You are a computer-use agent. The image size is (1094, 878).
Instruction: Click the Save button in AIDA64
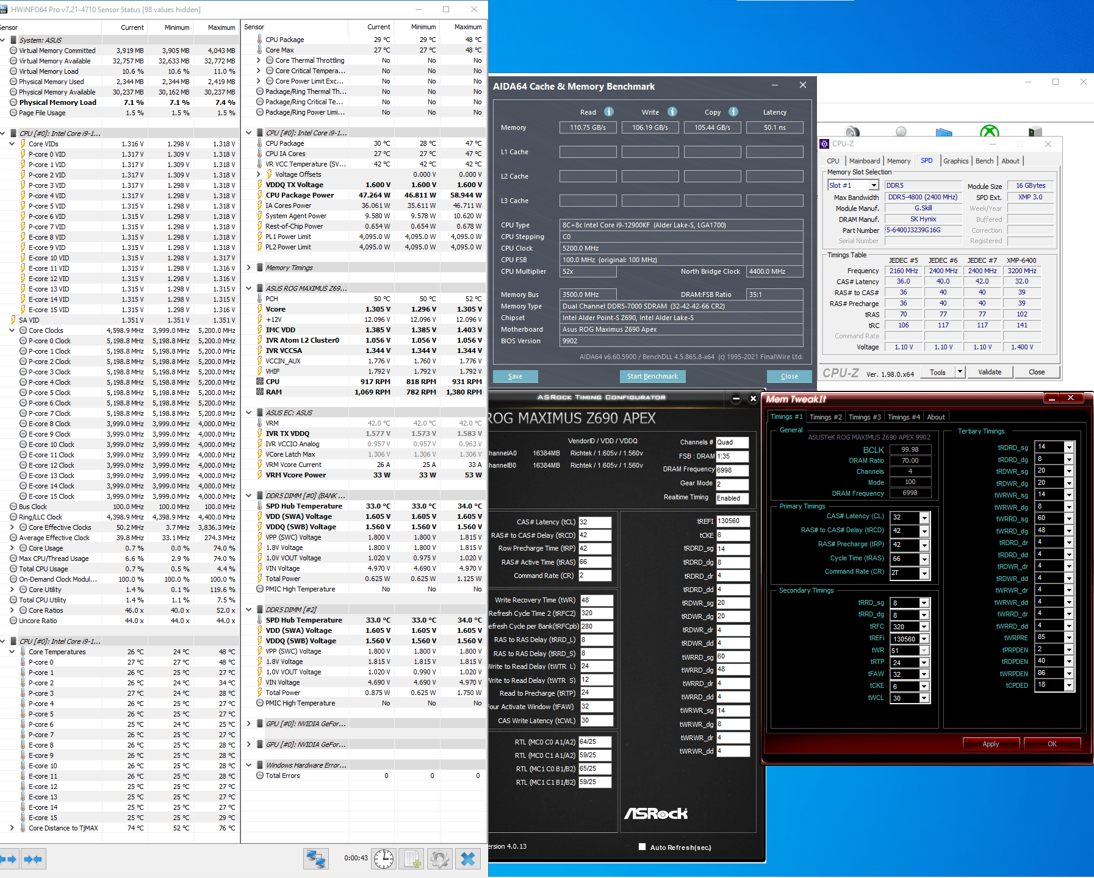[x=515, y=376]
